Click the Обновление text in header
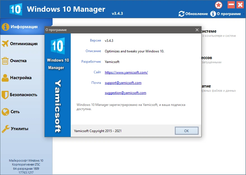Screen dimensions: 246x175 click(197, 14)
